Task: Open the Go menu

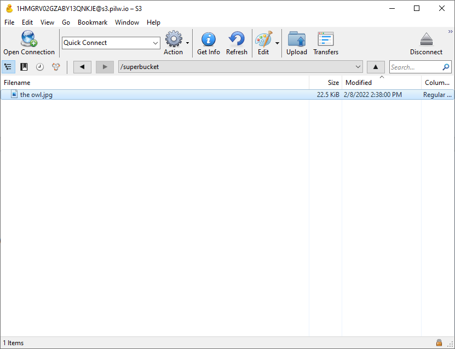Action: tap(66, 22)
